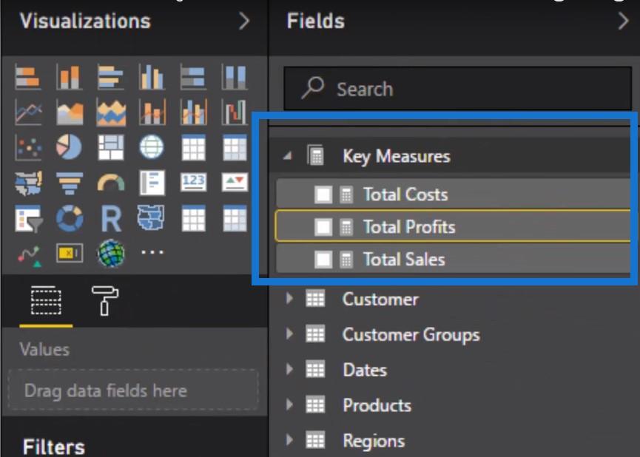Click the Filters section header

point(54,447)
